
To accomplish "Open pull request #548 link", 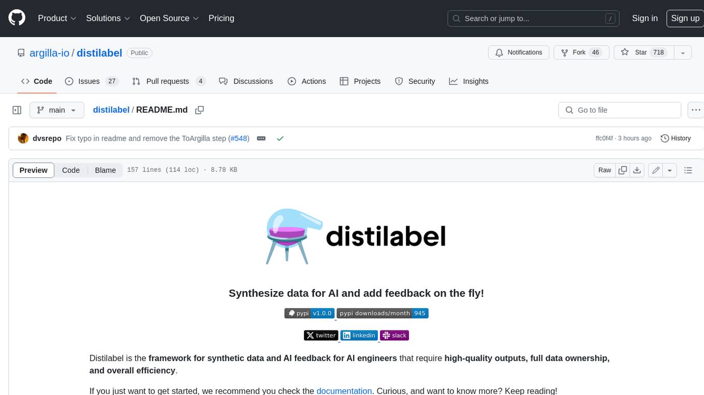I will click(x=239, y=139).
